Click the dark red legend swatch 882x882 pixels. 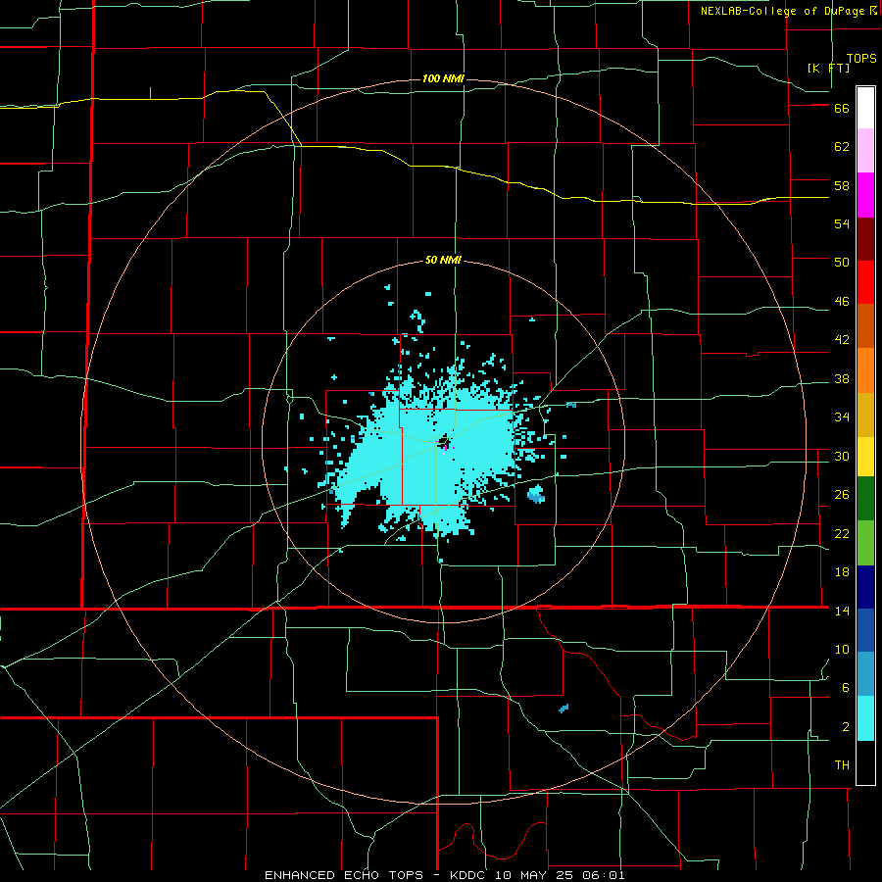865,239
